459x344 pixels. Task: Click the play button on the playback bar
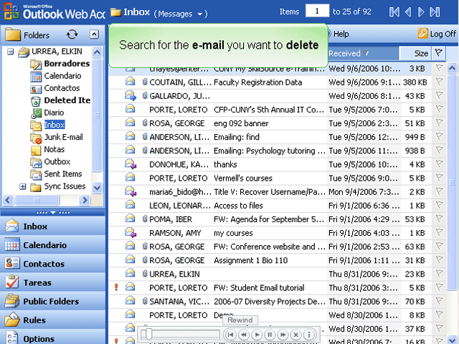[x=257, y=335]
